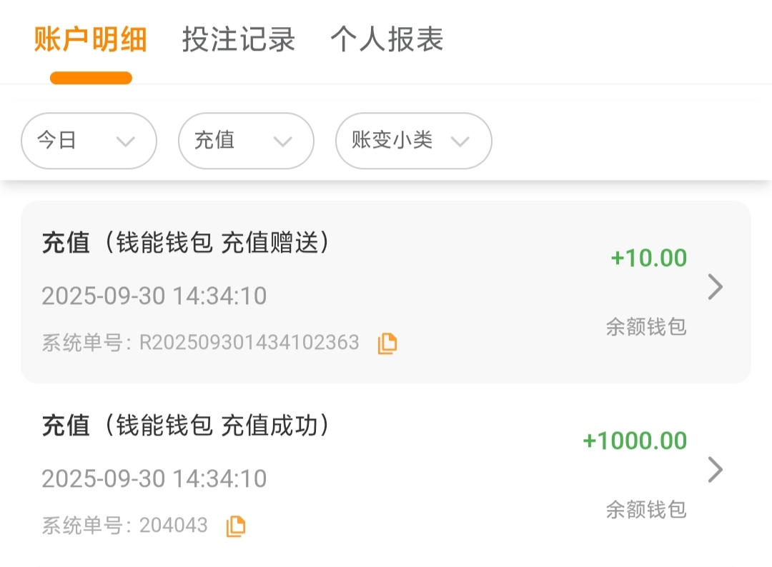Switch to the 账户明细 tab

pos(91,40)
